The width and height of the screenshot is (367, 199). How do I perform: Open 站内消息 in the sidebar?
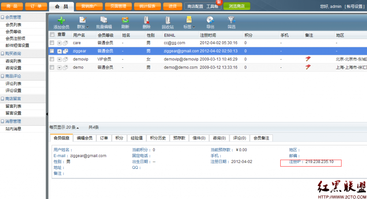tap(14, 129)
